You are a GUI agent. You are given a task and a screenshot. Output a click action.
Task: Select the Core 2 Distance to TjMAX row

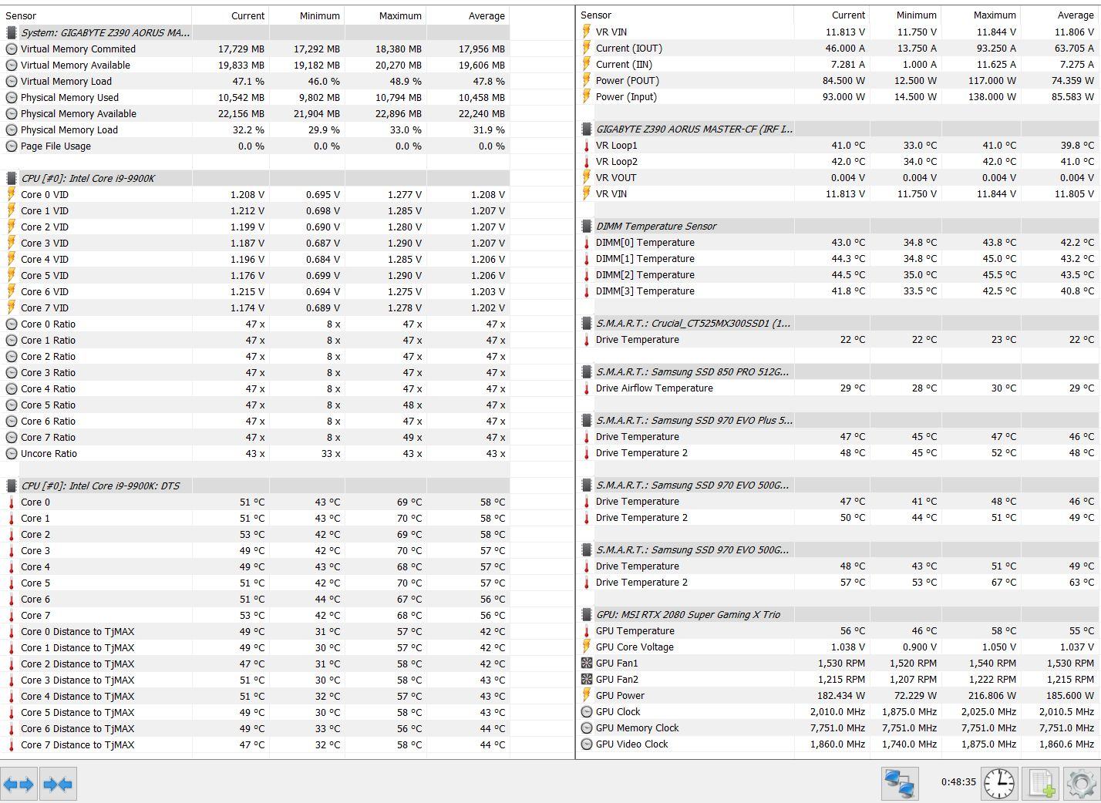coord(254,664)
